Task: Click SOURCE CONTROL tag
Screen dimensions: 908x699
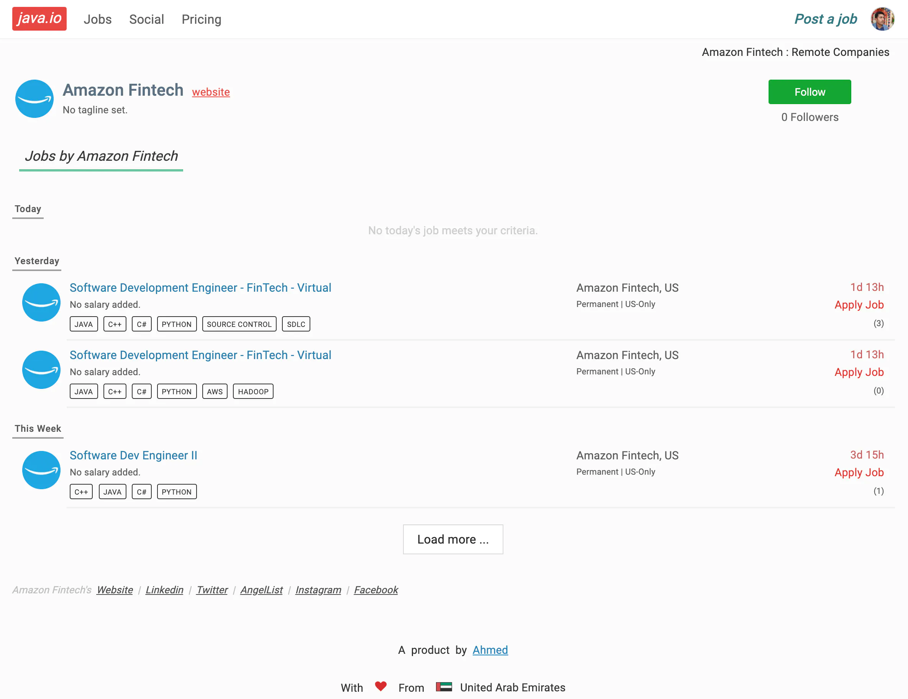Action: pos(239,324)
